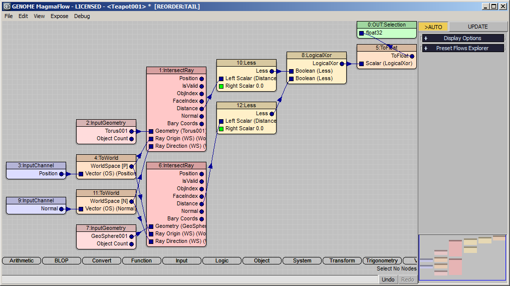This screenshot has height=286, width=510.
Task: Select the 0:OUT:Selection node title
Action: pyautogui.click(x=387, y=25)
